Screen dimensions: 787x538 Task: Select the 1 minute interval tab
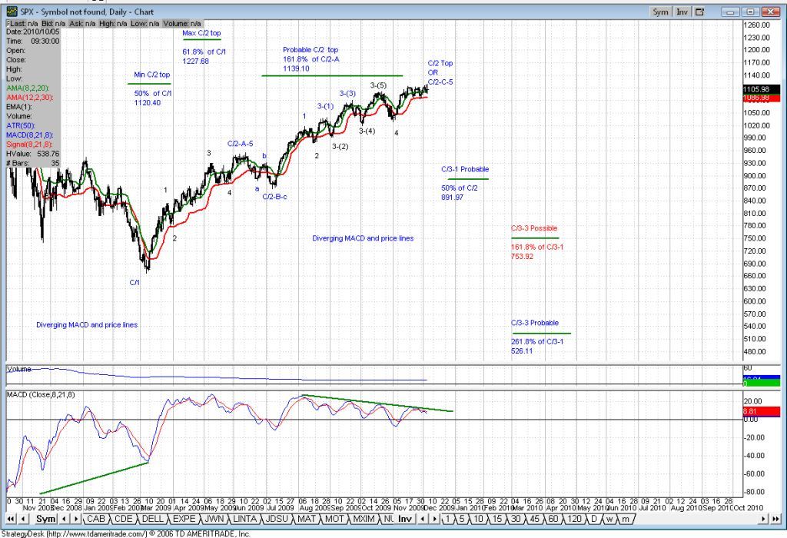tap(447, 519)
